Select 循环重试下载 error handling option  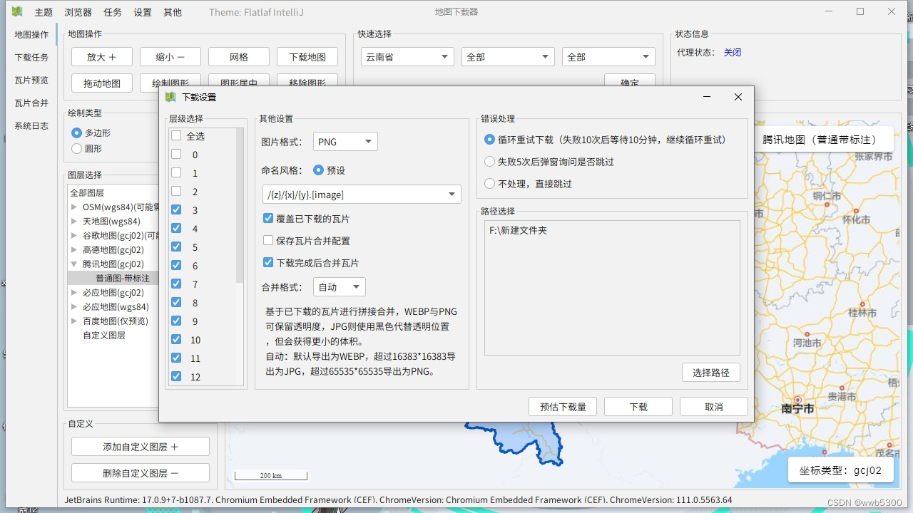tap(489, 140)
